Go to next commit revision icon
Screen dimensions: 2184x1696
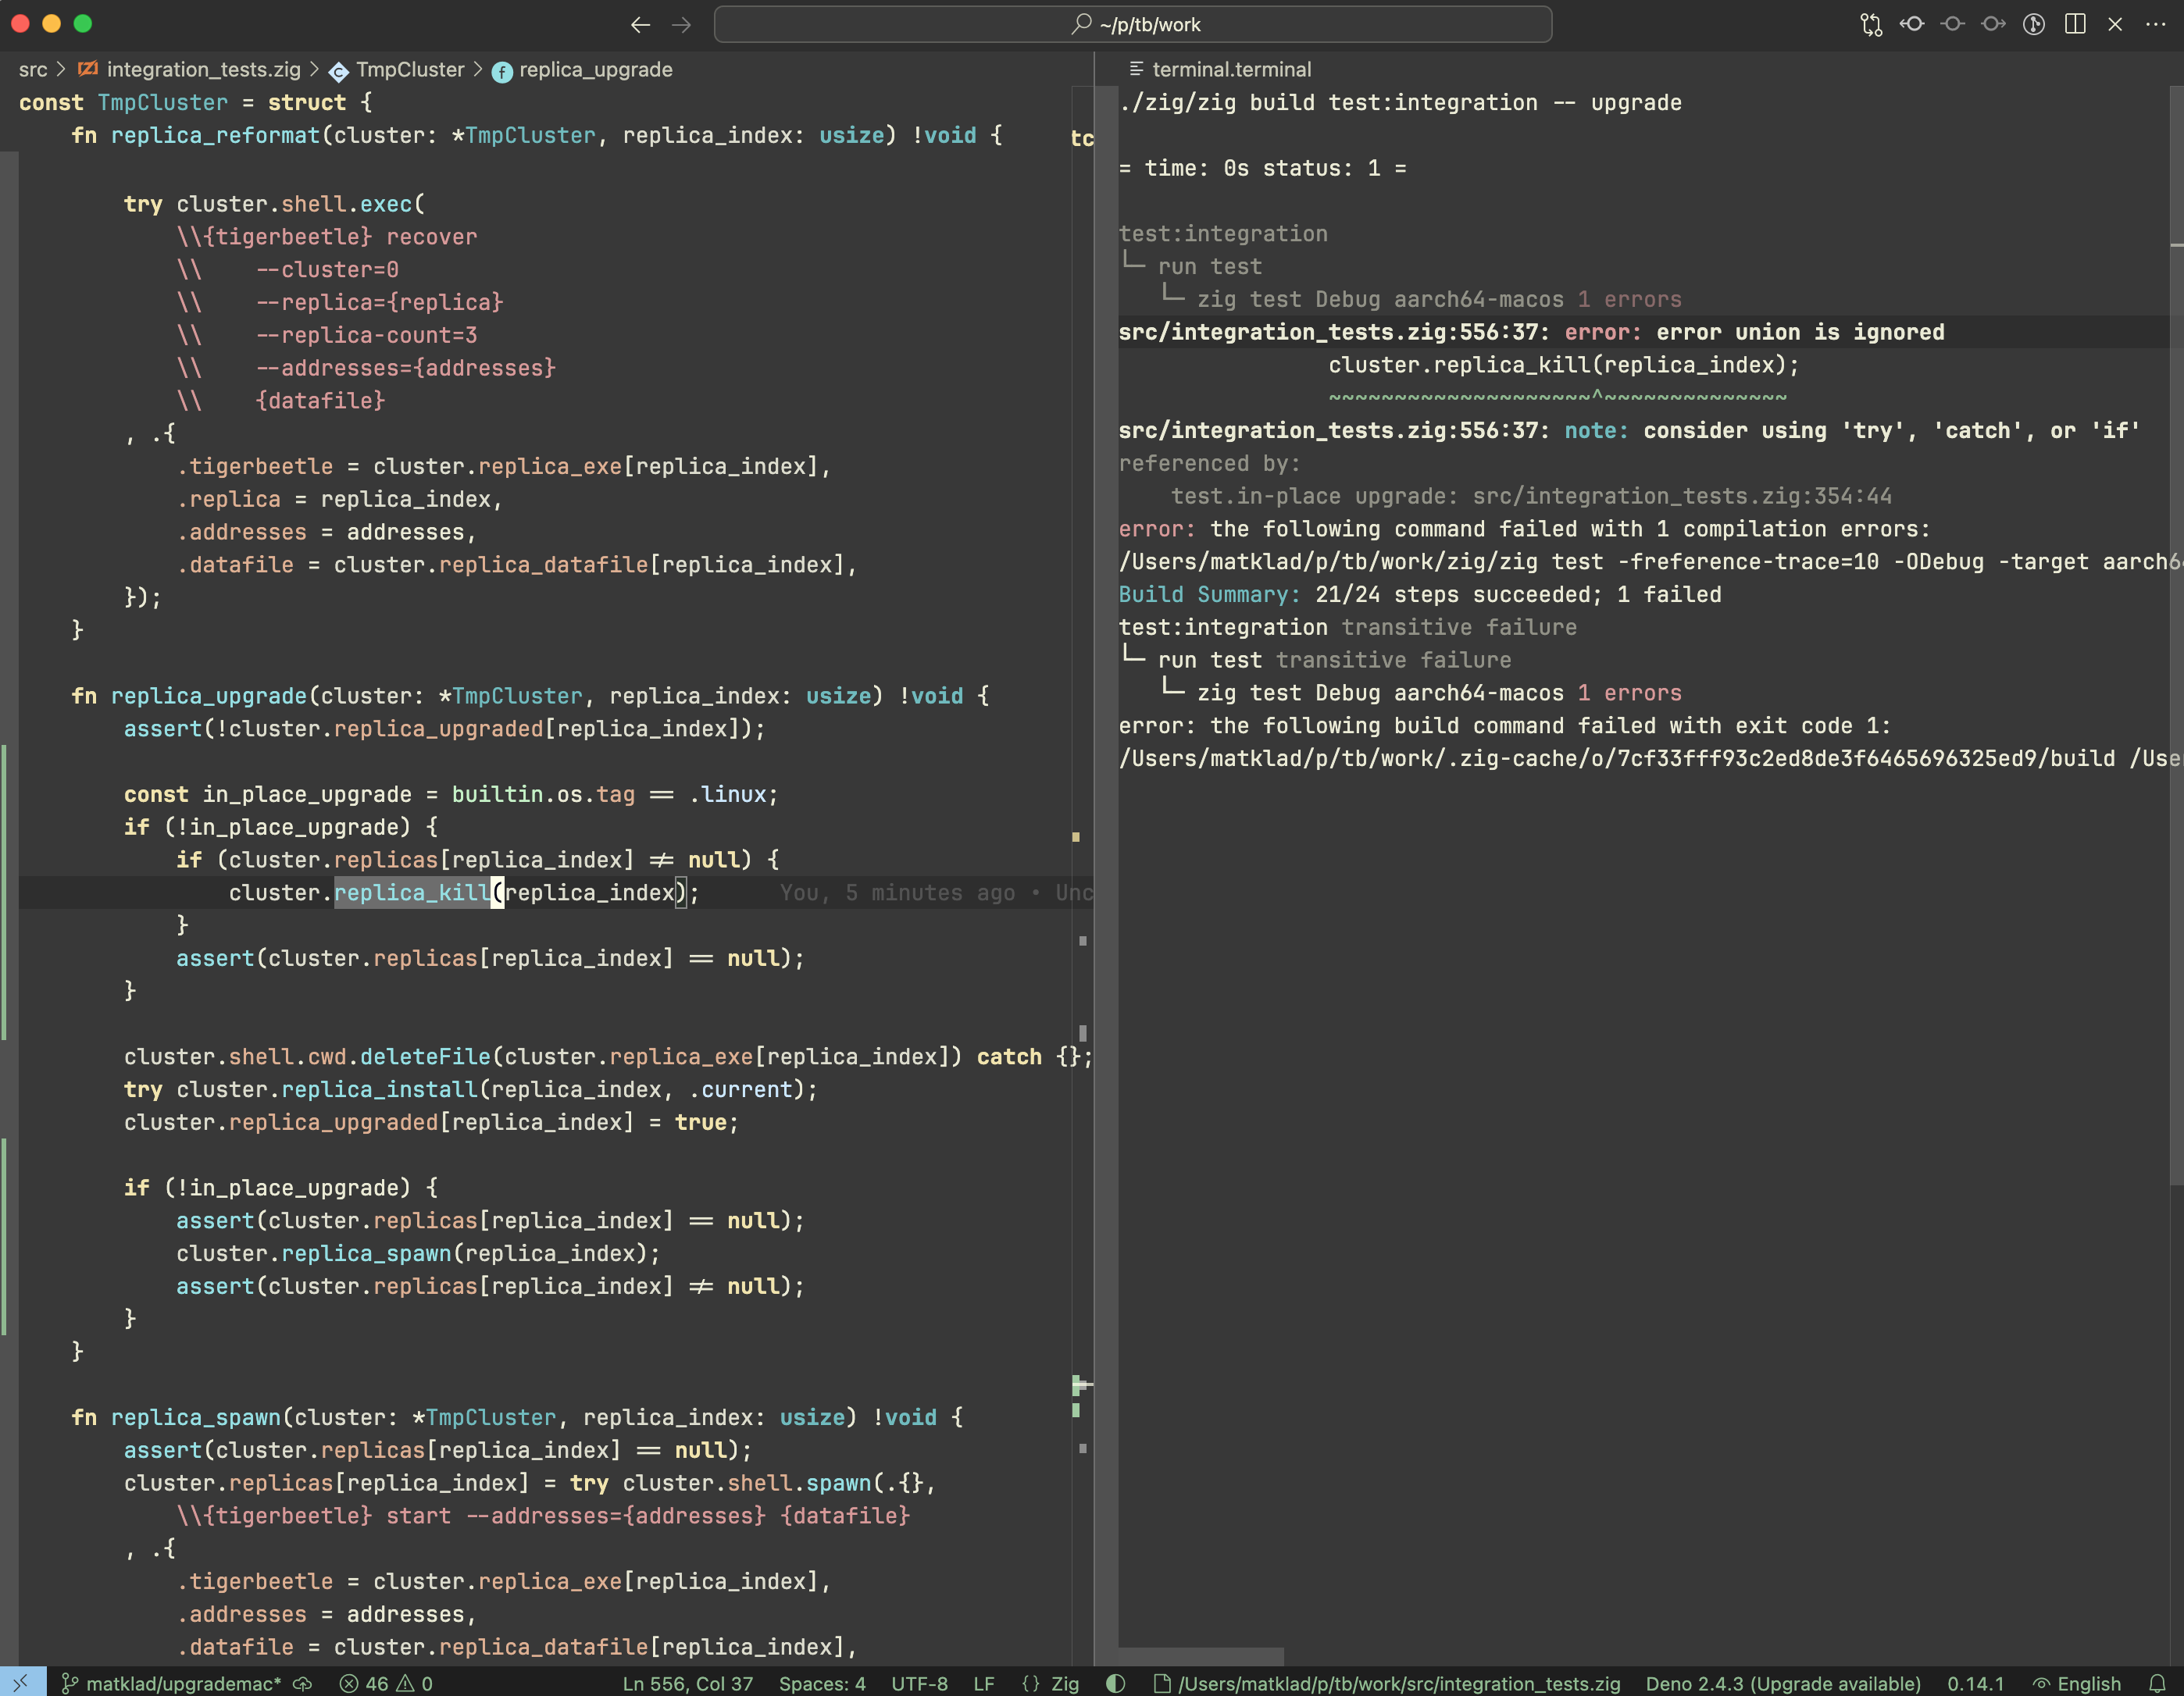tap(1993, 24)
